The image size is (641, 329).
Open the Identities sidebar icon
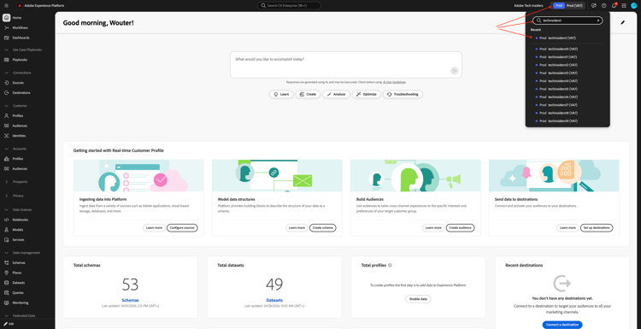[x=7, y=136]
